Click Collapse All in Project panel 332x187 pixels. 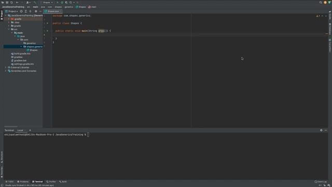pyautogui.click(x=30, y=11)
